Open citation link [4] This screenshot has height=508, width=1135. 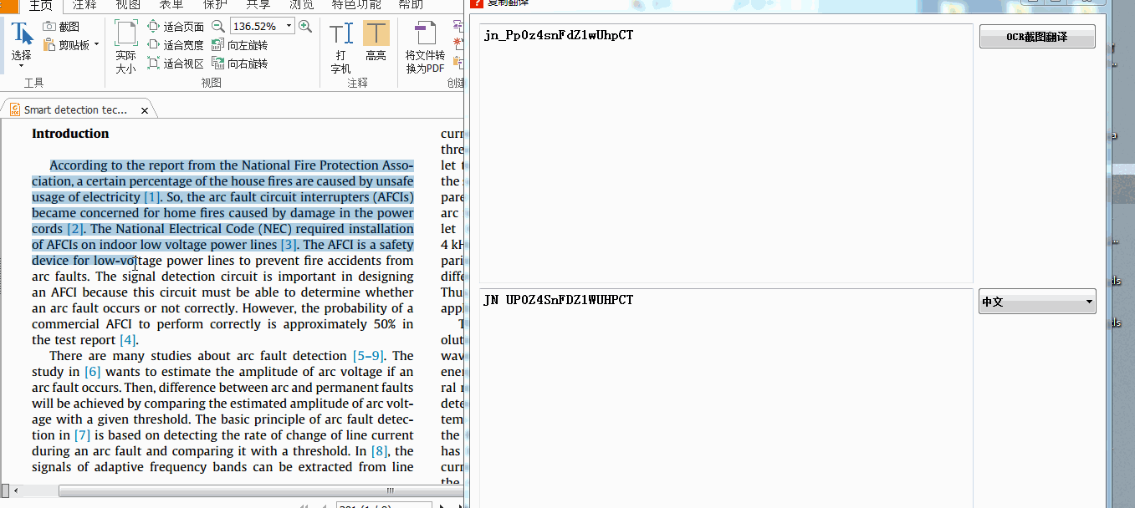pos(128,340)
